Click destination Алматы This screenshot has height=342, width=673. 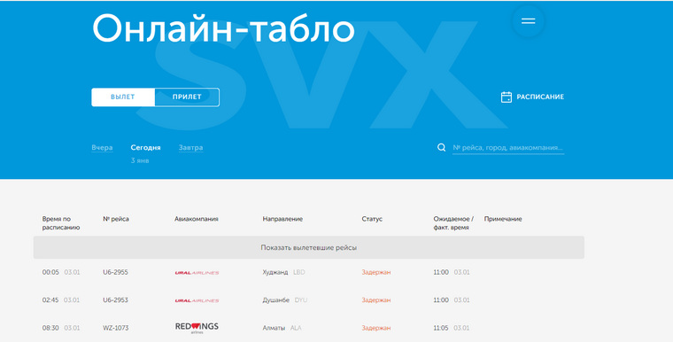(274, 328)
